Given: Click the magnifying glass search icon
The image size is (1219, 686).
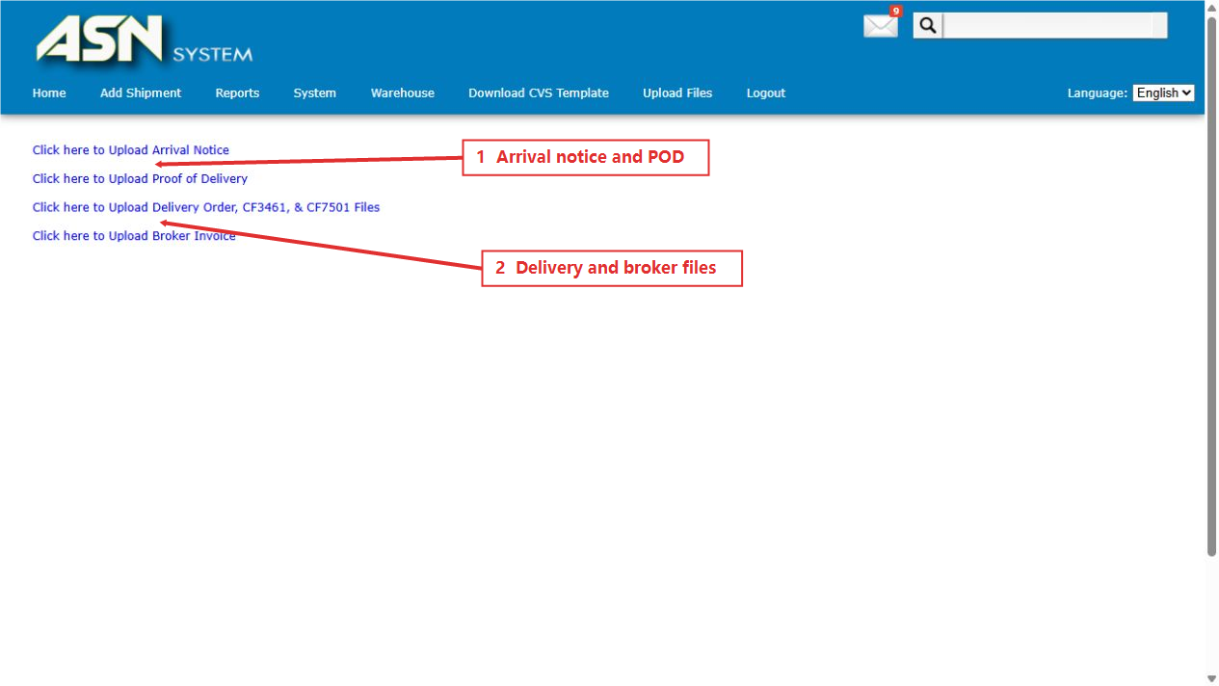Looking at the screenshot, I should point(928,26).
